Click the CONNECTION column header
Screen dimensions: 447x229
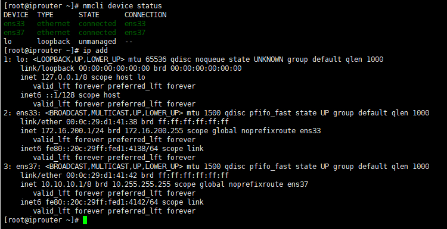pos(145,15)
